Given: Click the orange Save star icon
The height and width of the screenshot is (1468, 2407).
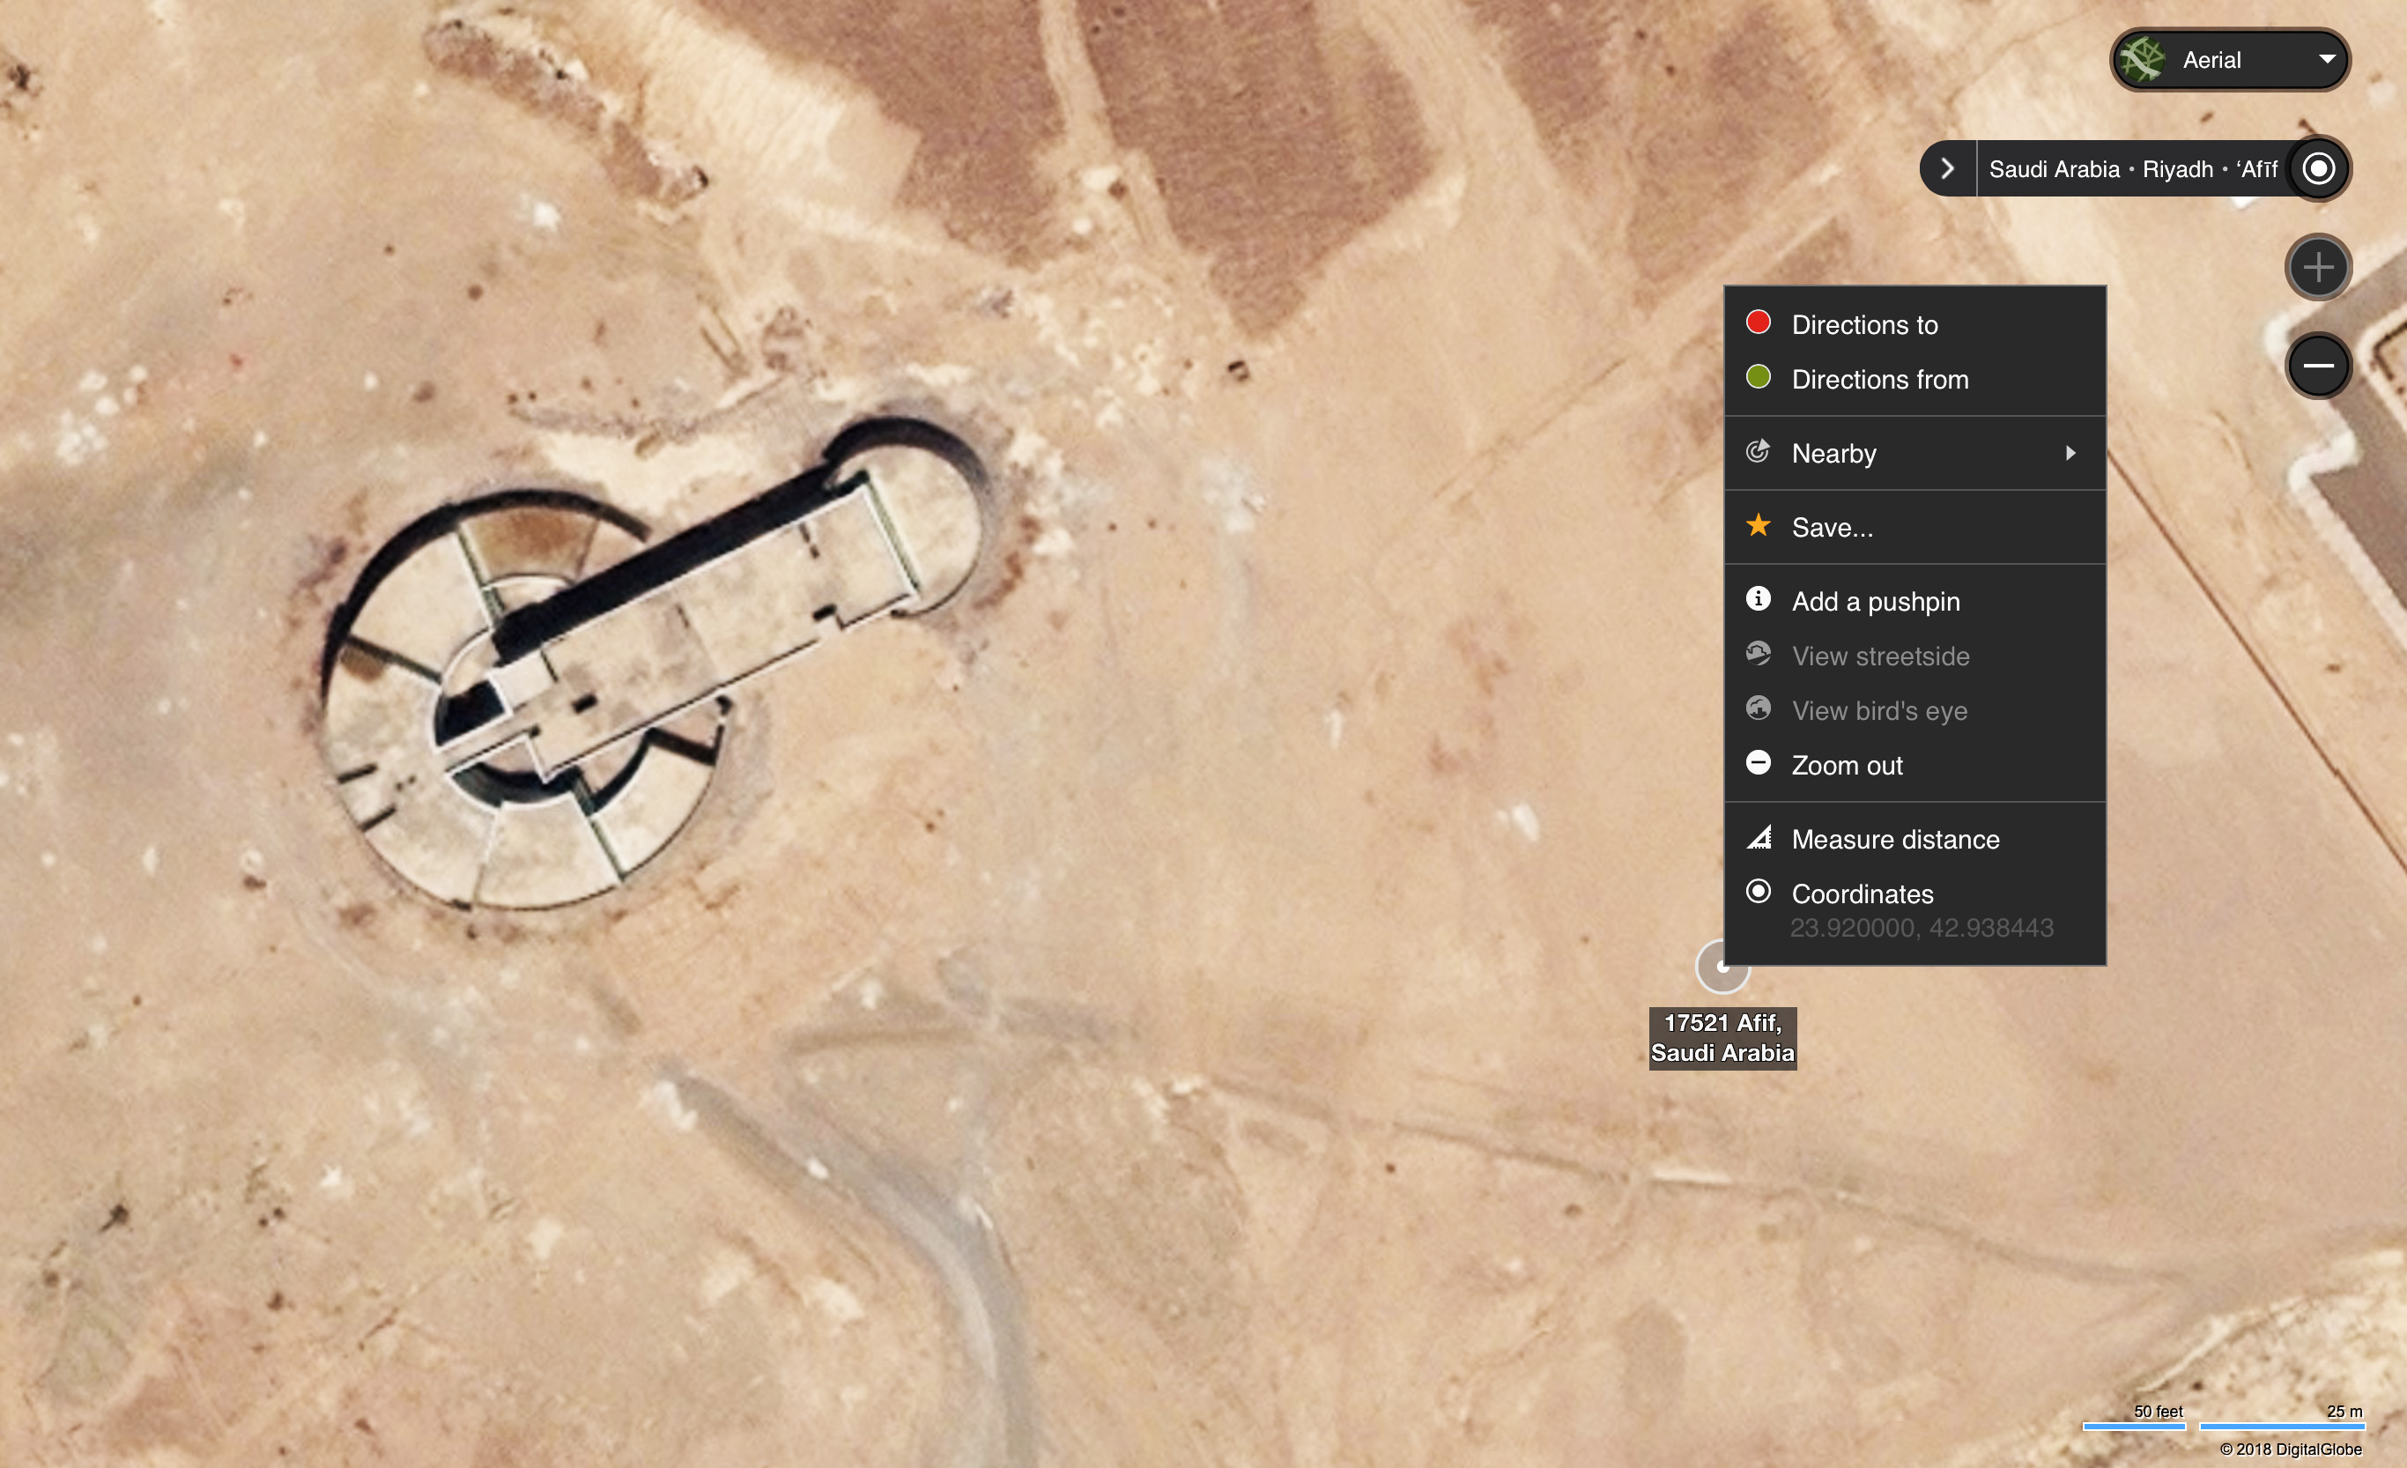Looking at the screenshot, I should click(x=1758, y=525).
